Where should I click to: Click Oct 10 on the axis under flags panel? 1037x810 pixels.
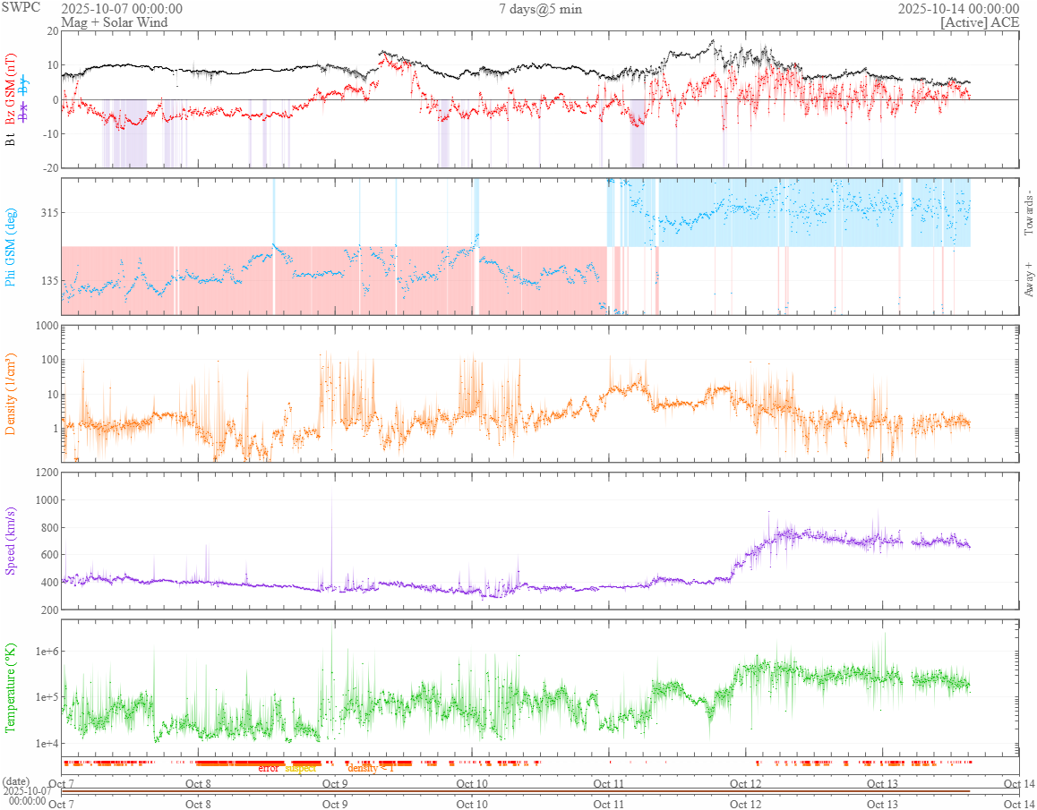(x=472, y=784)
